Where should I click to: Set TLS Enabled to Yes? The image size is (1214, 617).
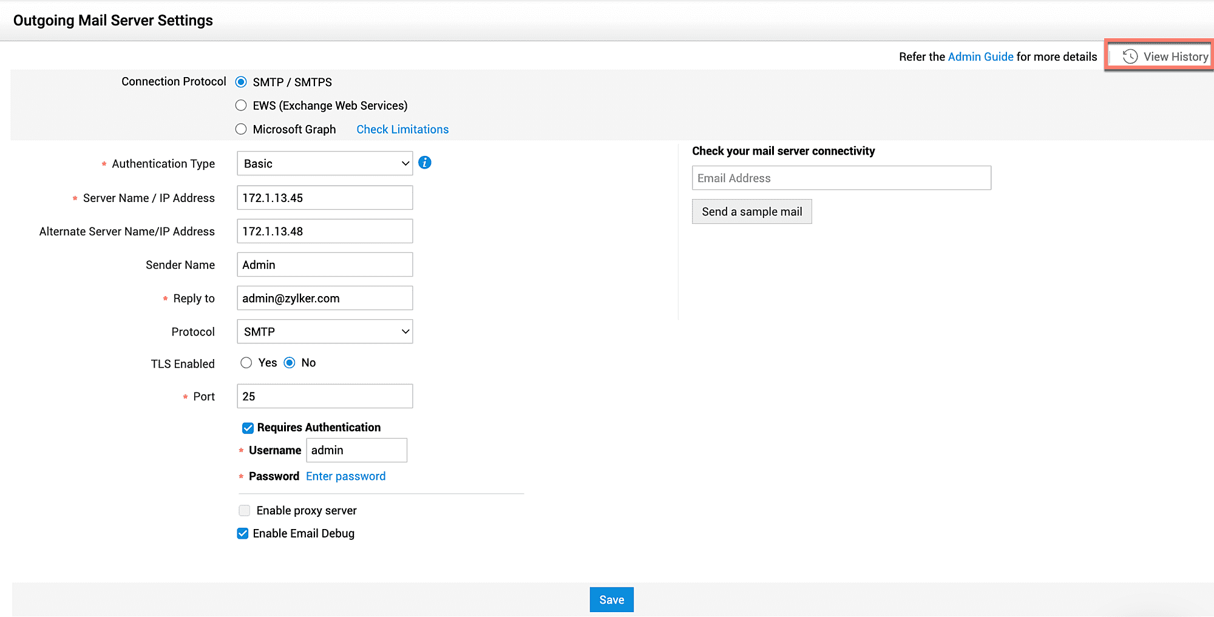click(246, 363)
